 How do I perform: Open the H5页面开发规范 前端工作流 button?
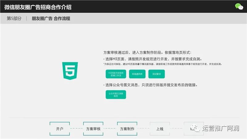coord(116,74)
